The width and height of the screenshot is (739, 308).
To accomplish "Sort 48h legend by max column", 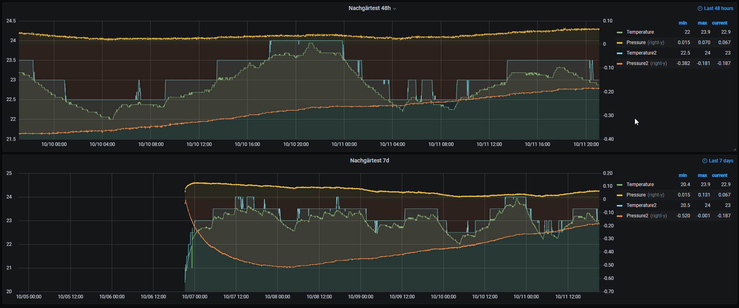I will tap(702, 23).
